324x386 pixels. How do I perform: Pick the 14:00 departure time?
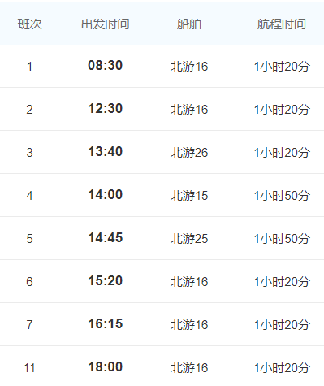click(105, 195)
